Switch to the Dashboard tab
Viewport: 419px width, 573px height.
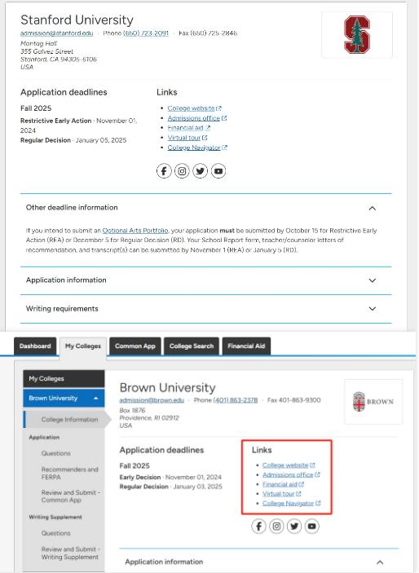coord(35,346)
